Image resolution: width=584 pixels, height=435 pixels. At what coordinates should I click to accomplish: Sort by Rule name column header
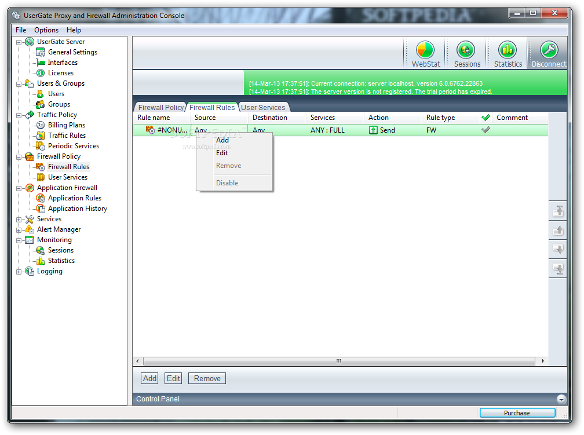point(162,118)
